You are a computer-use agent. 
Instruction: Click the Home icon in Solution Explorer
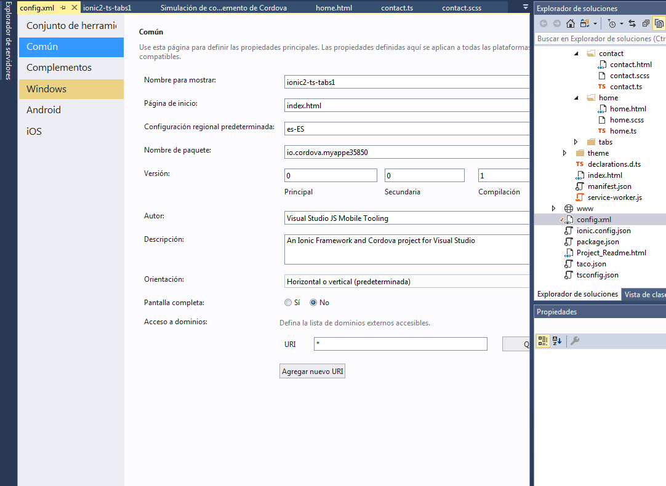[571, 23]
